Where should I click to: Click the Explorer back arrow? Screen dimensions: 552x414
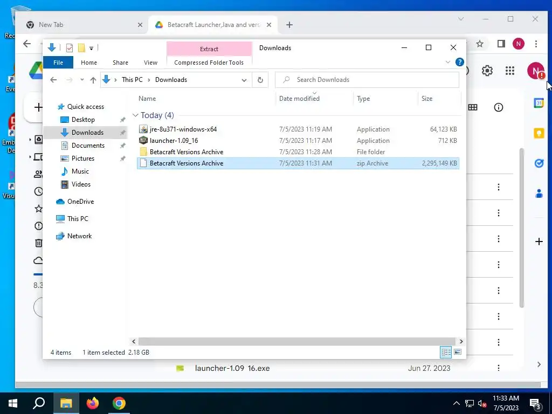pos(53,80)
